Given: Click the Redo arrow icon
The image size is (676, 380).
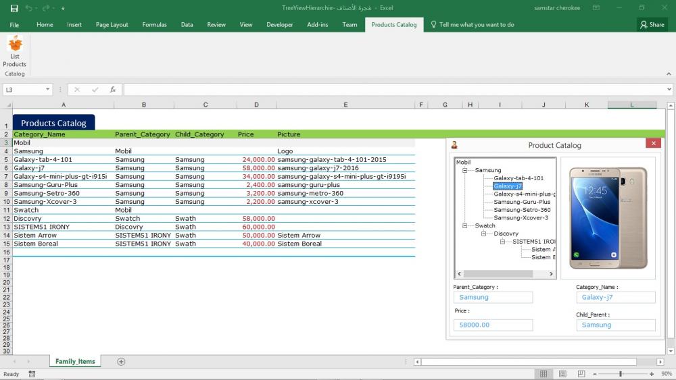Looking at the screenshot, I should pyautogui.click(x=46, y=8).
